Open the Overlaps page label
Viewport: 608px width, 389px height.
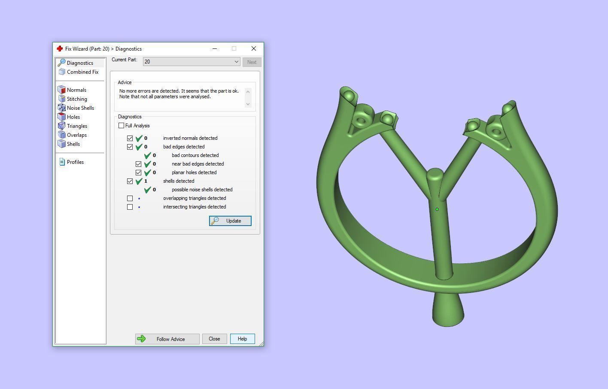pos(77,135)
